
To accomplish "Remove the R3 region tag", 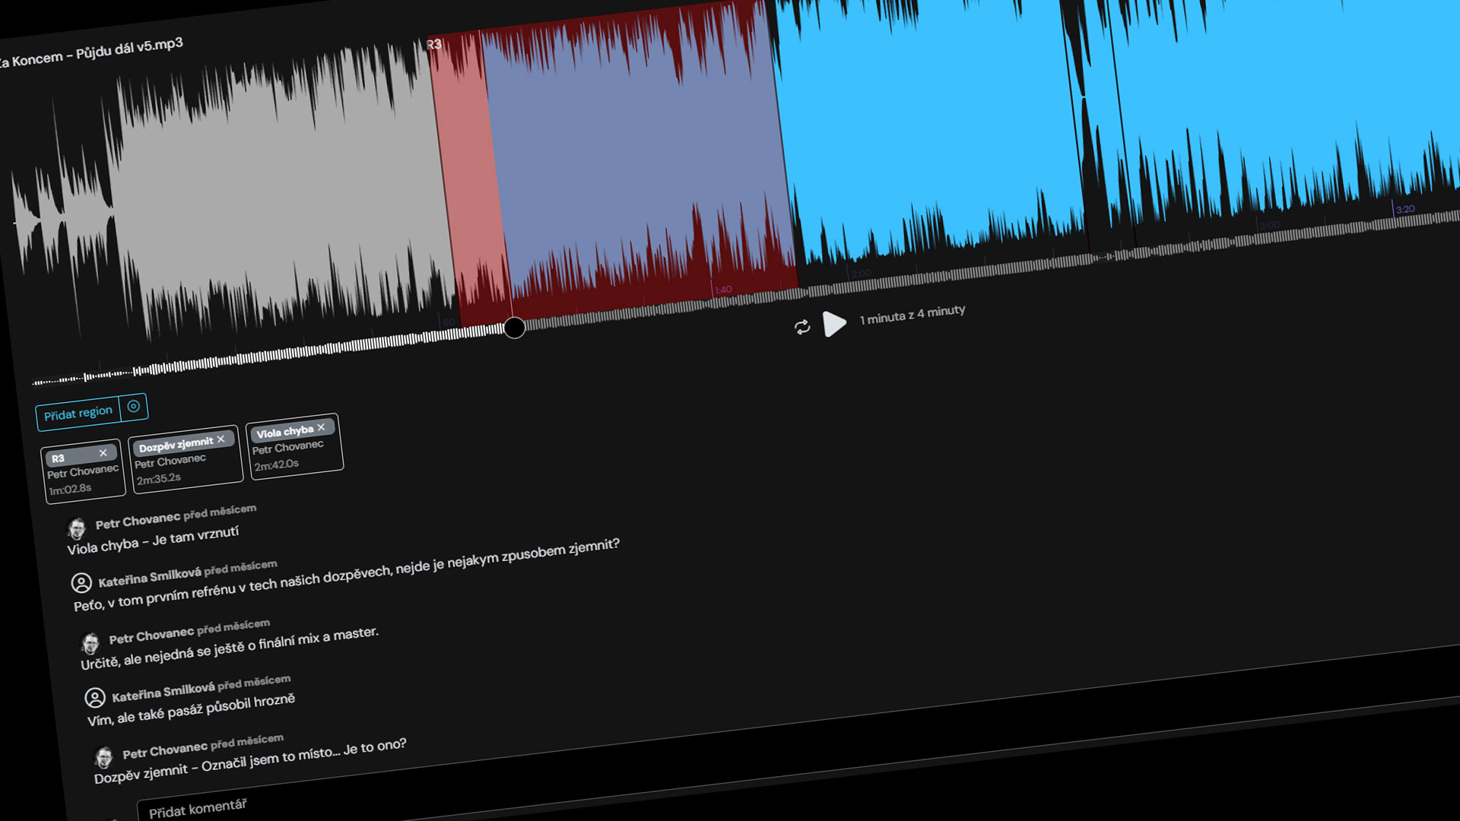I will [103, 452].
